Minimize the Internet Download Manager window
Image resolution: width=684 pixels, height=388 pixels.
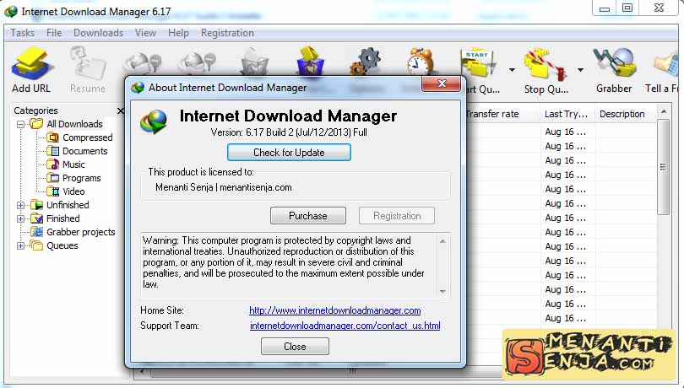(604, 8)
